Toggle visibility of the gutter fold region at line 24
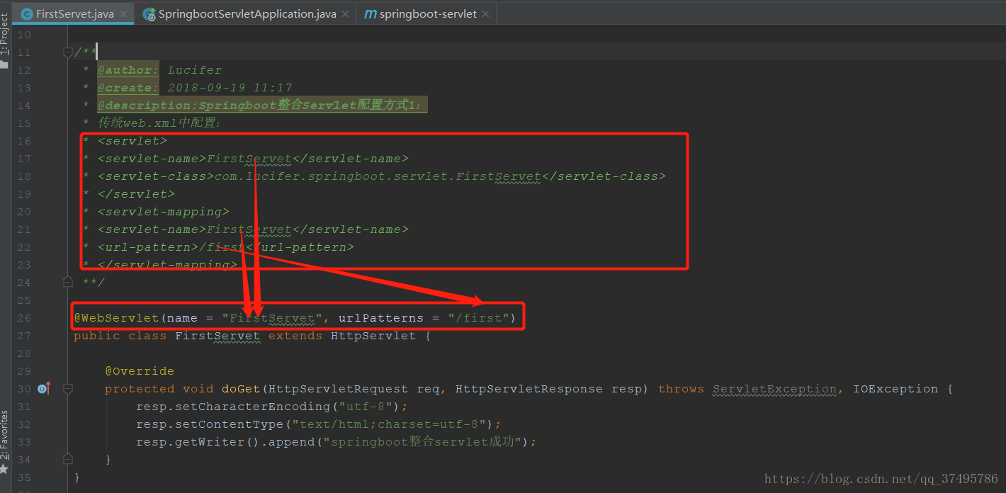The image size is (1006, 493). point(67,281)
